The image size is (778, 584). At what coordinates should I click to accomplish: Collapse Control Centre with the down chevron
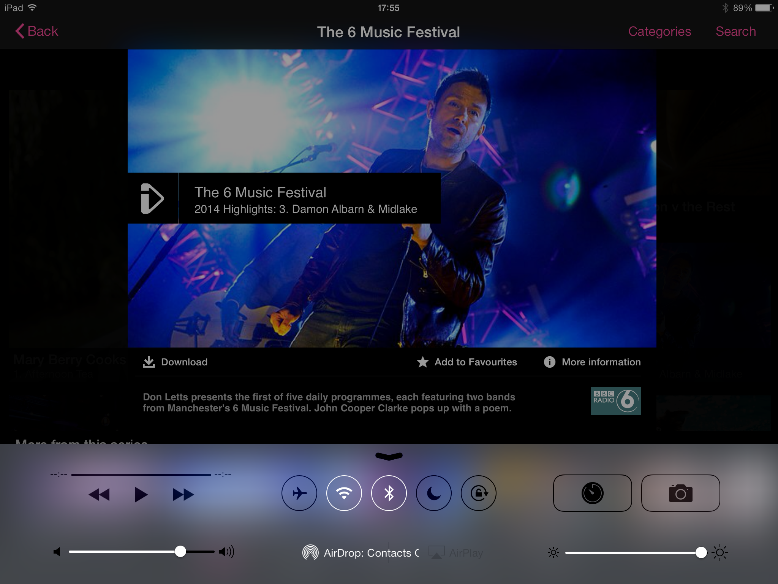(389, 456)
